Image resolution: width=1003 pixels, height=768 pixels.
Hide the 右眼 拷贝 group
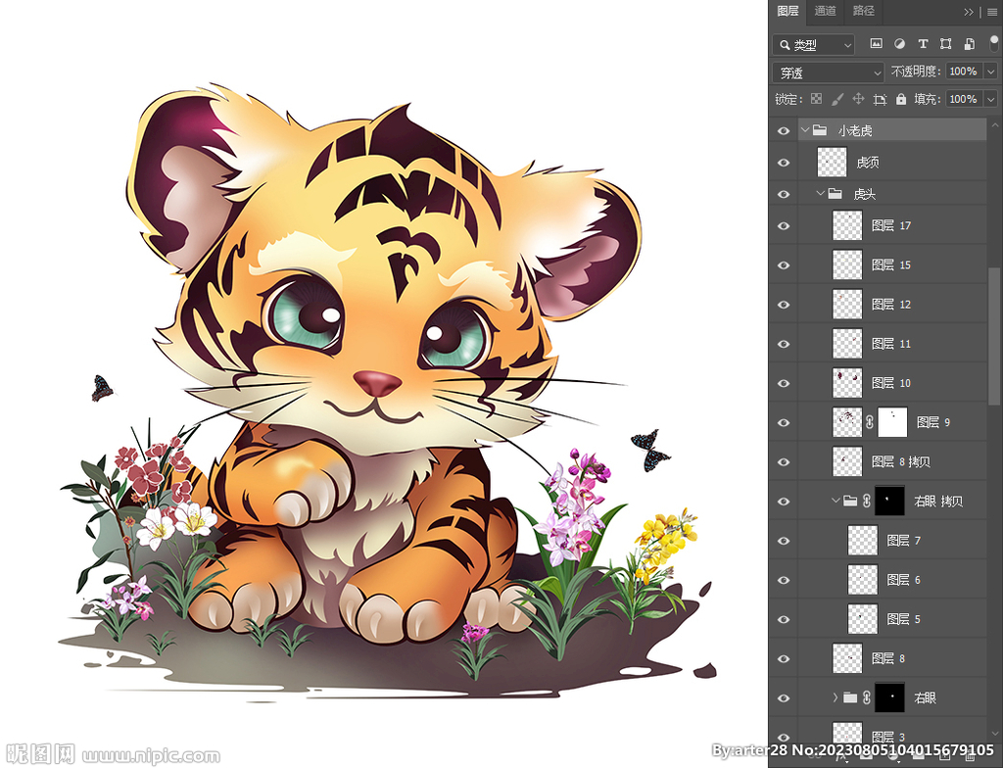coord(784,501)
